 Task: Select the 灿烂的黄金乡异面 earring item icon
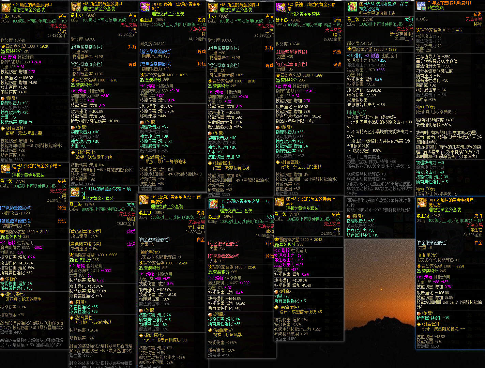coord(280,201)
